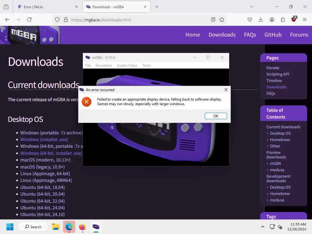
Task: Select the 'Downloads - mGBA' browser tab
Action: click(x=116, y=7)
